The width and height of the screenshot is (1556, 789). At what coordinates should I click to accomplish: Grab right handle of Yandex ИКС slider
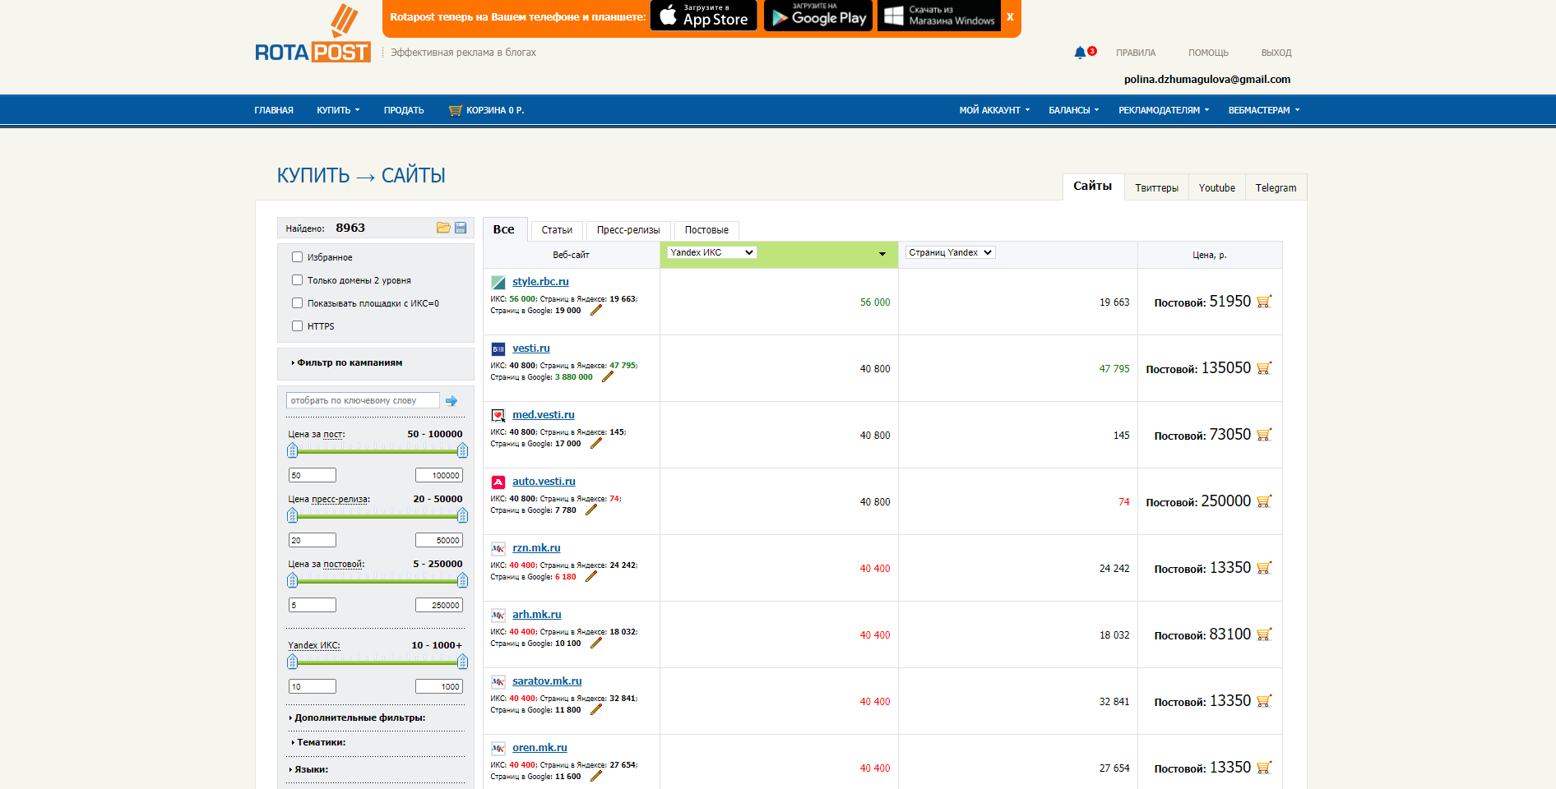[463, 662]
